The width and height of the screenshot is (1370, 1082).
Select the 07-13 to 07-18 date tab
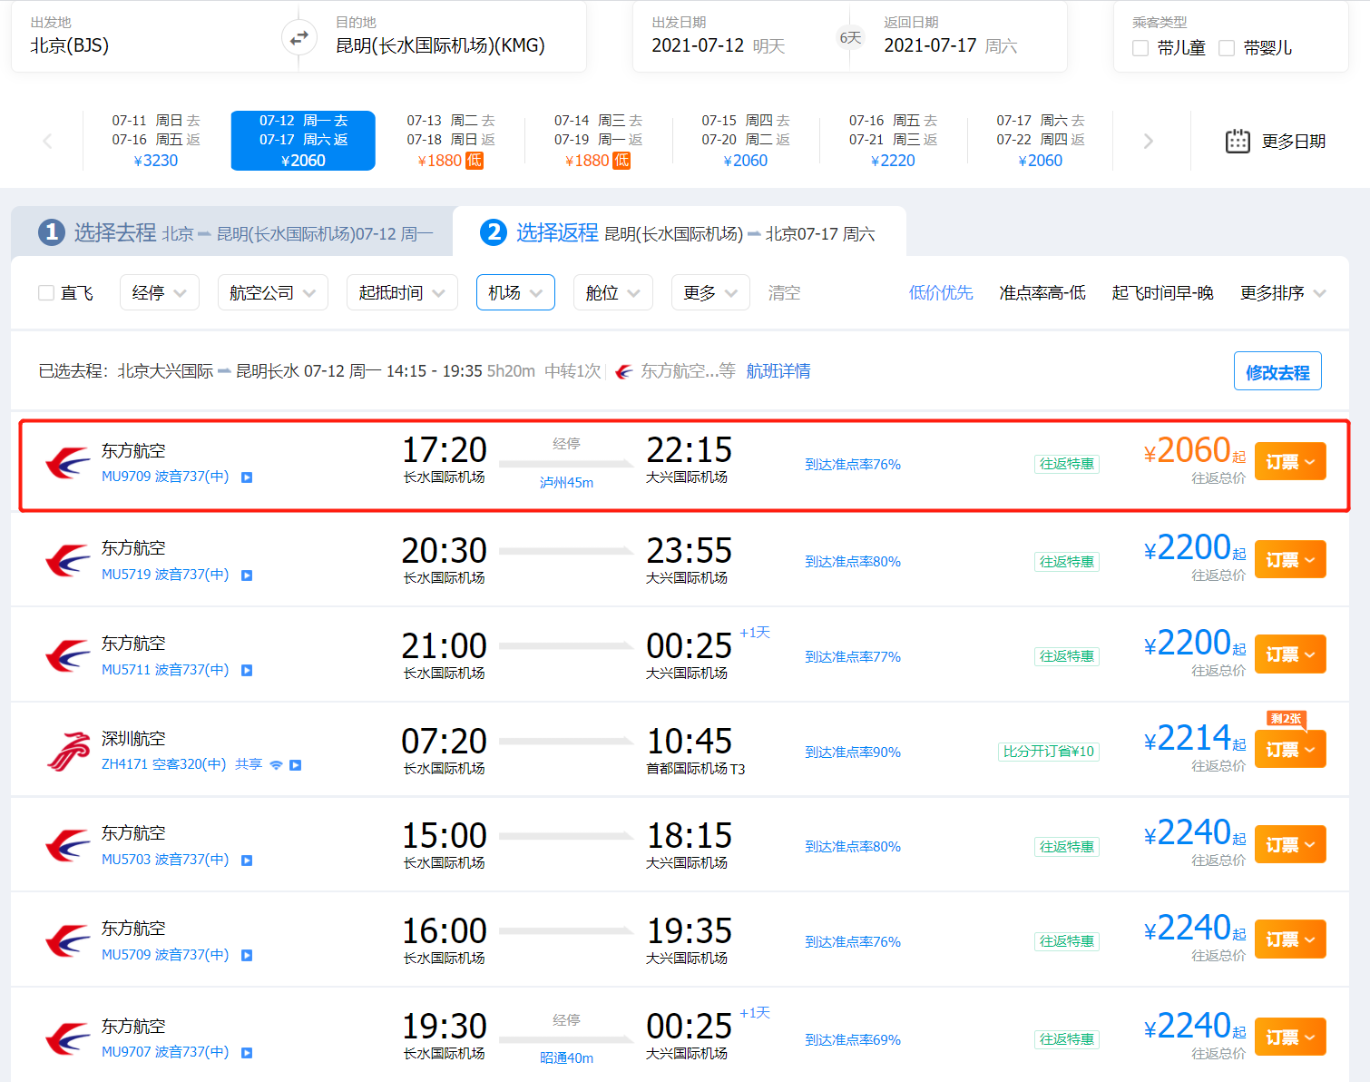pyautogui.click(x=450, y=141)
